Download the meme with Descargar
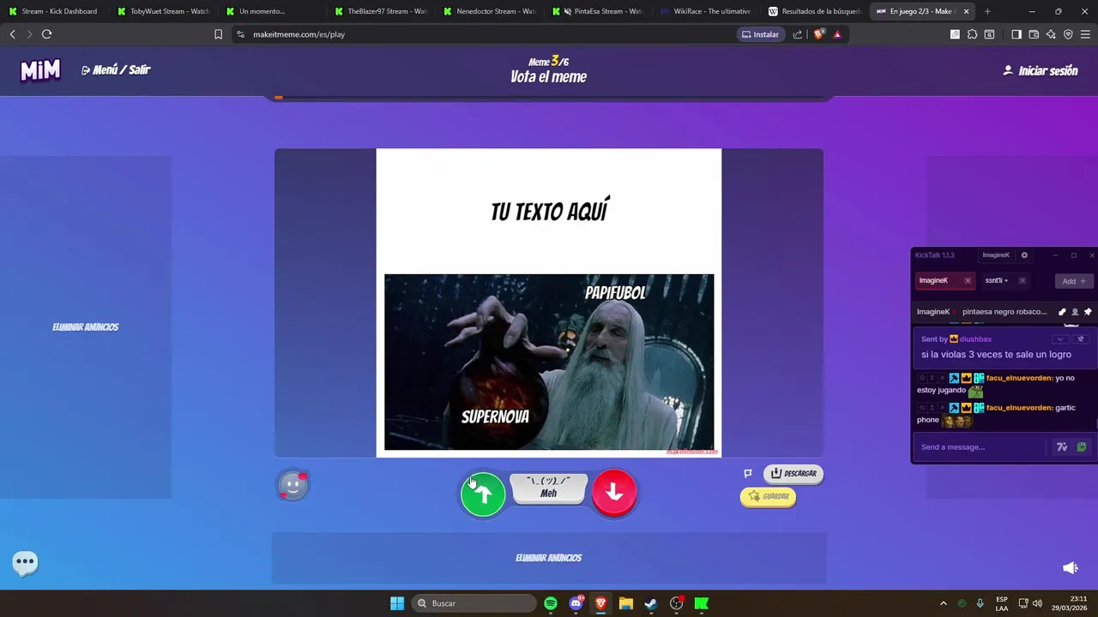Image resolution: width=1098 pixels, height=617 pixels. (793, 473)
